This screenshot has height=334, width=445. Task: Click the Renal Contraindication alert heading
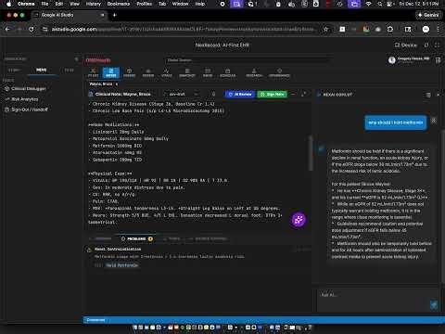[118, 249]
